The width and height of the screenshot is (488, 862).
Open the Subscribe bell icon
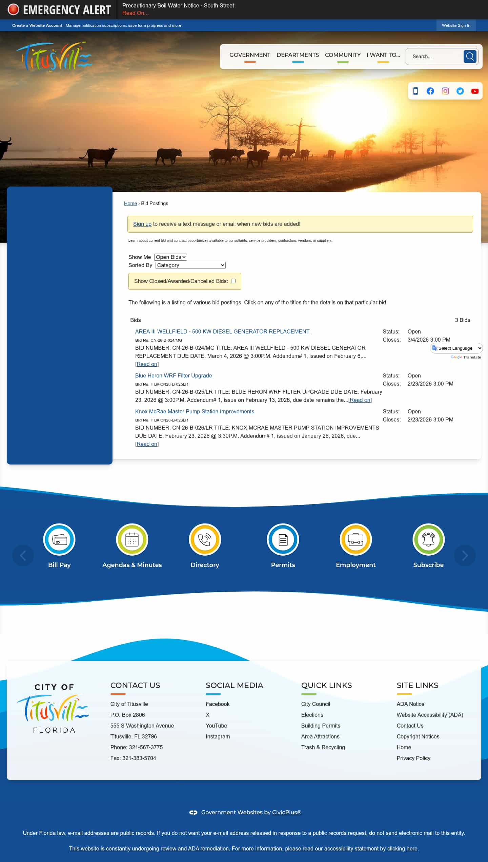tap(428, 539)
